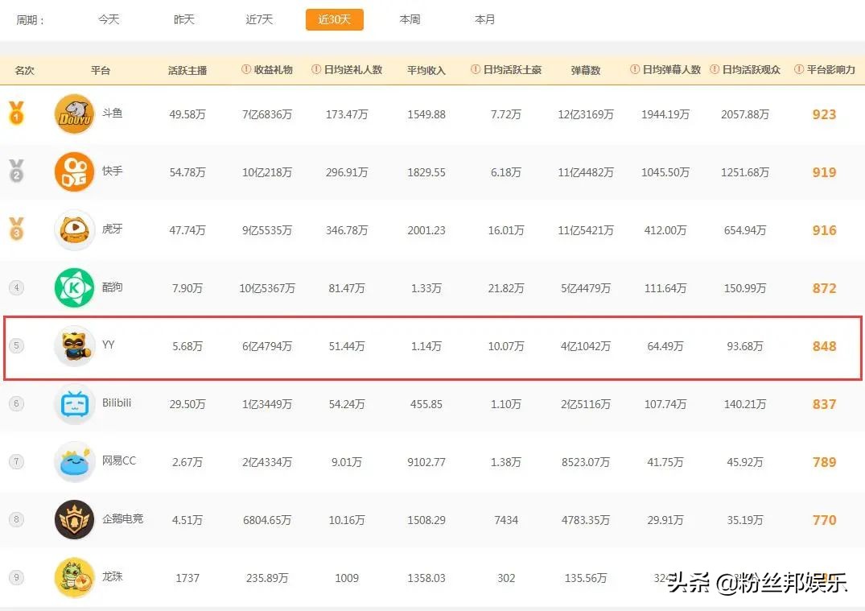Click the Douyu fish platform logo

click(x=74, y=114)
